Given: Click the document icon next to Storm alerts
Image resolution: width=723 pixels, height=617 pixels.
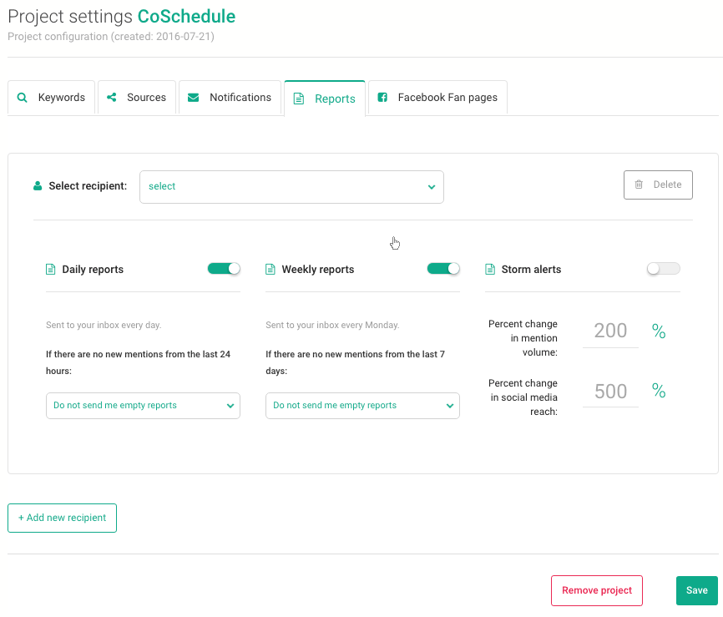Looking at the screenshot, I should coord(490,270).
